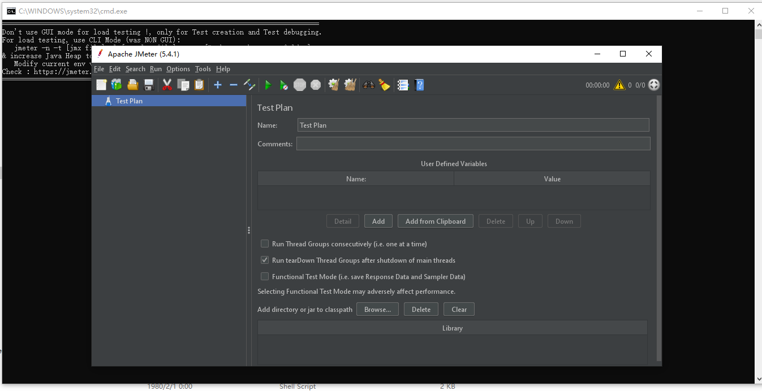This screenshot has width=762, height=391.
Task: Click the Help question mark icon
Action: 419,85
